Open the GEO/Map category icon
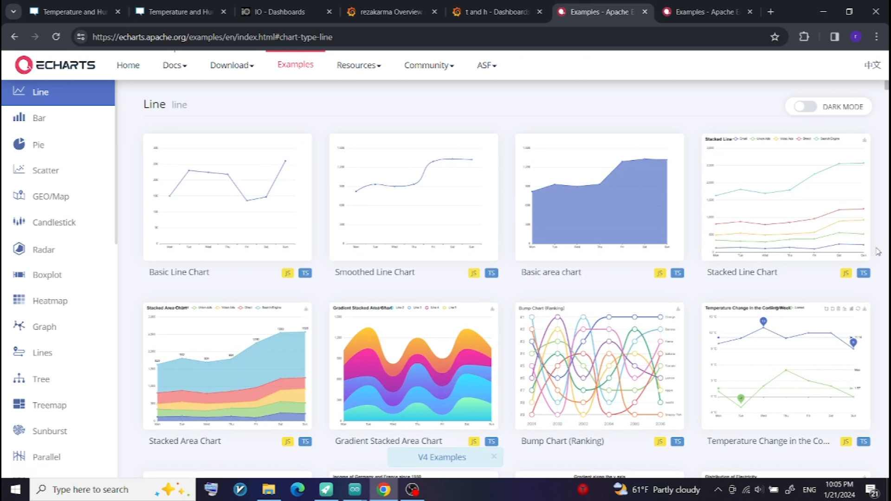Image resolution: width=891 pixels, height=501 pixels. [19, 196]
